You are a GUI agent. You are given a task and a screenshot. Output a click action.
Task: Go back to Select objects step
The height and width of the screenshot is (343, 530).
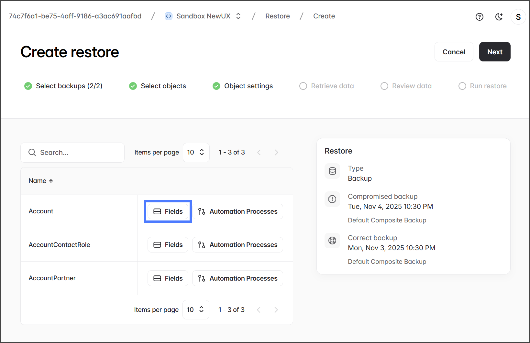pos(163,86)
